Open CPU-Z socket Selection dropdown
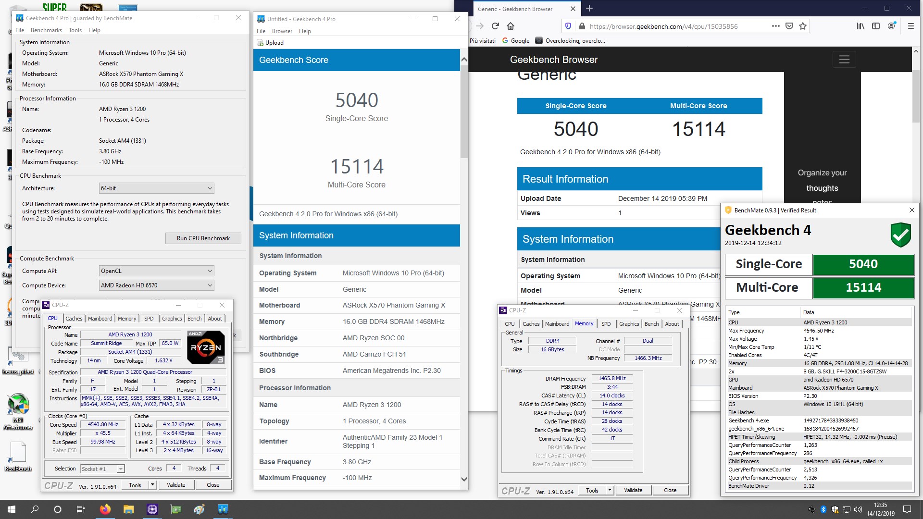The width and height of the screenshot is (923, 519). pos(102,469)
